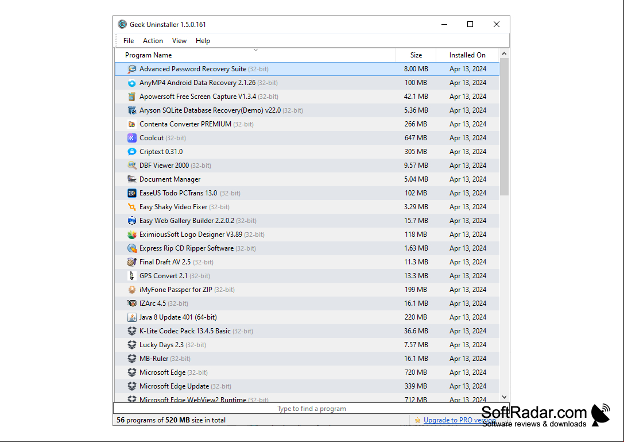Image resolution: width=624 pixels, height=442 pixels.
Task: Click the scrollbar down arrow
Action: pos(504,397)
